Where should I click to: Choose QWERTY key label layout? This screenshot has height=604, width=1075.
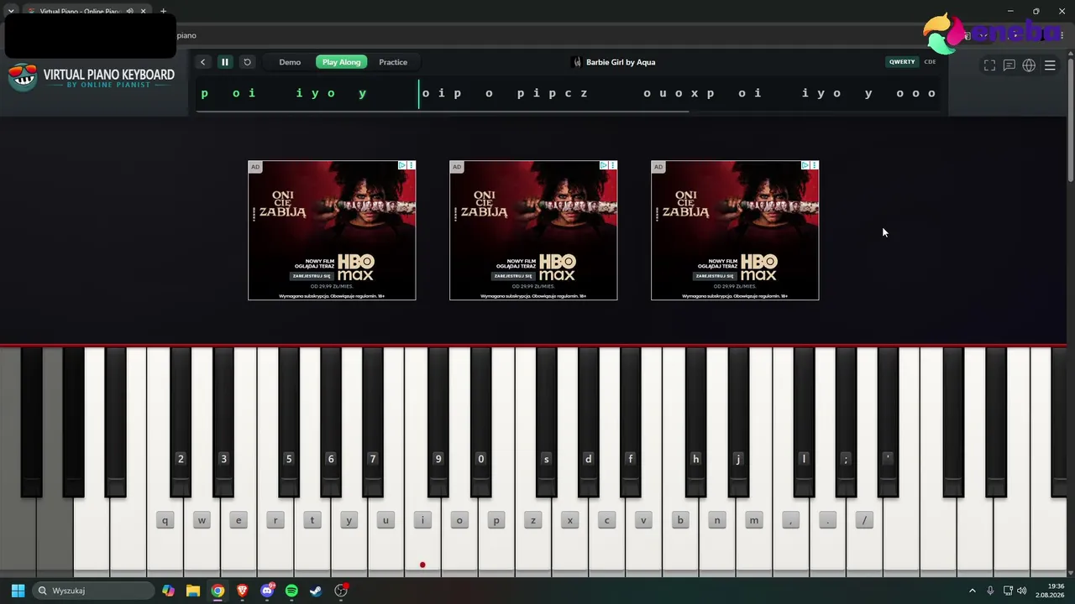[902, 62]
